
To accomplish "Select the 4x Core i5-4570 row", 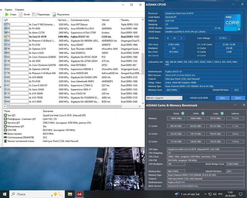I will (72, 37).
